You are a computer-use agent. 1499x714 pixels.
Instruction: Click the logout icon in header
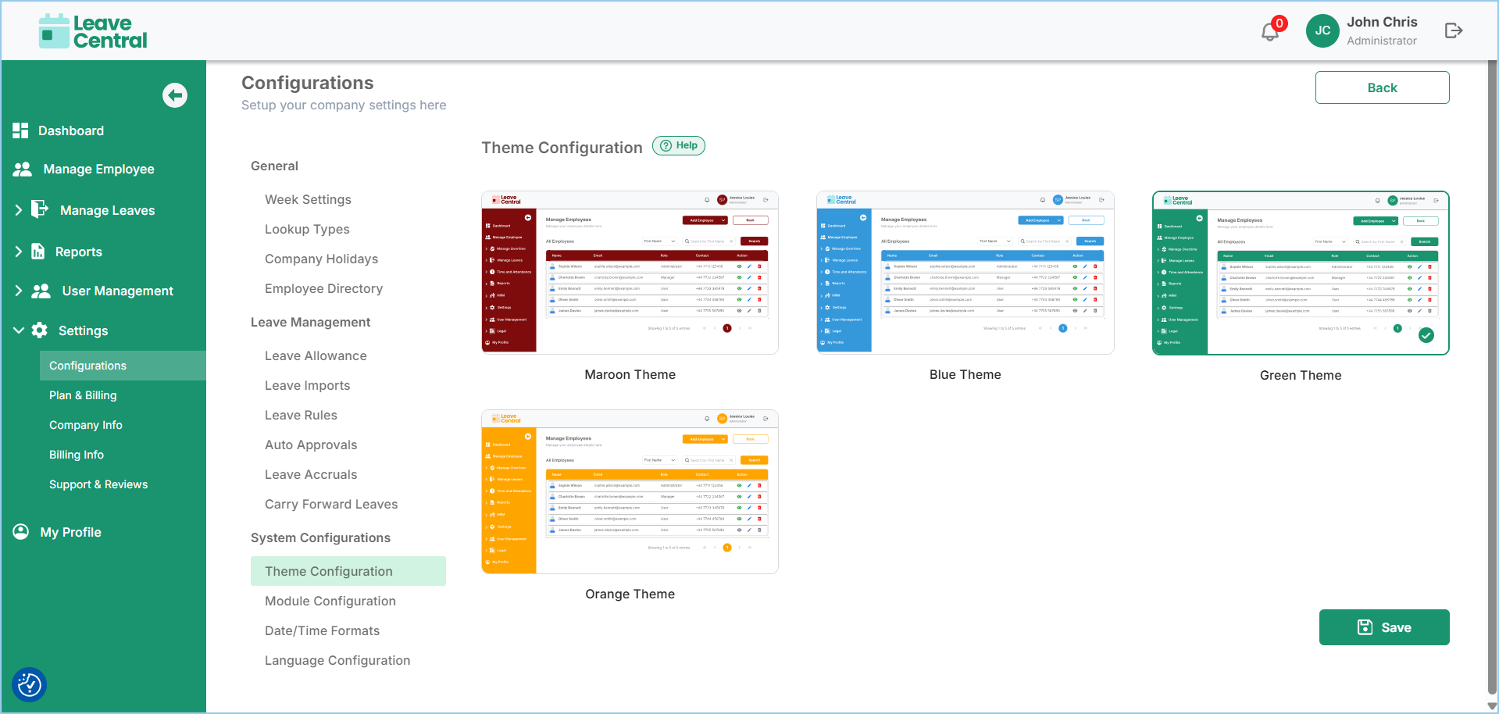click(1453, 30)
